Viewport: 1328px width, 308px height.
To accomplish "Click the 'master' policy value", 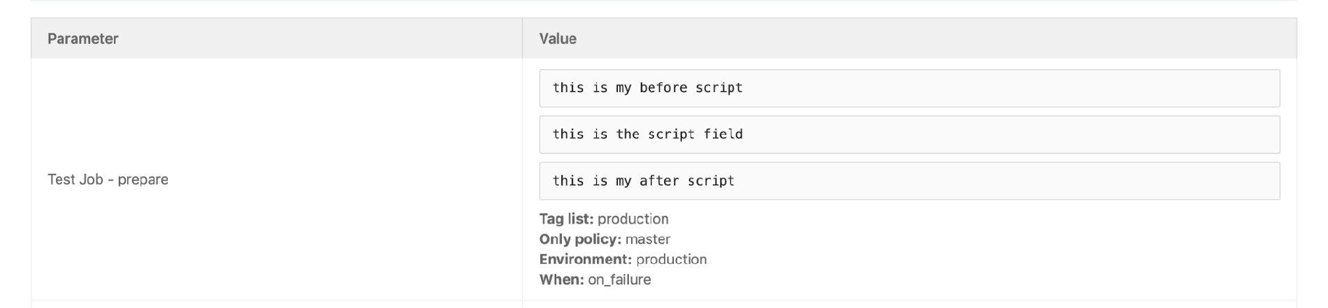I will tap(648, 239).
